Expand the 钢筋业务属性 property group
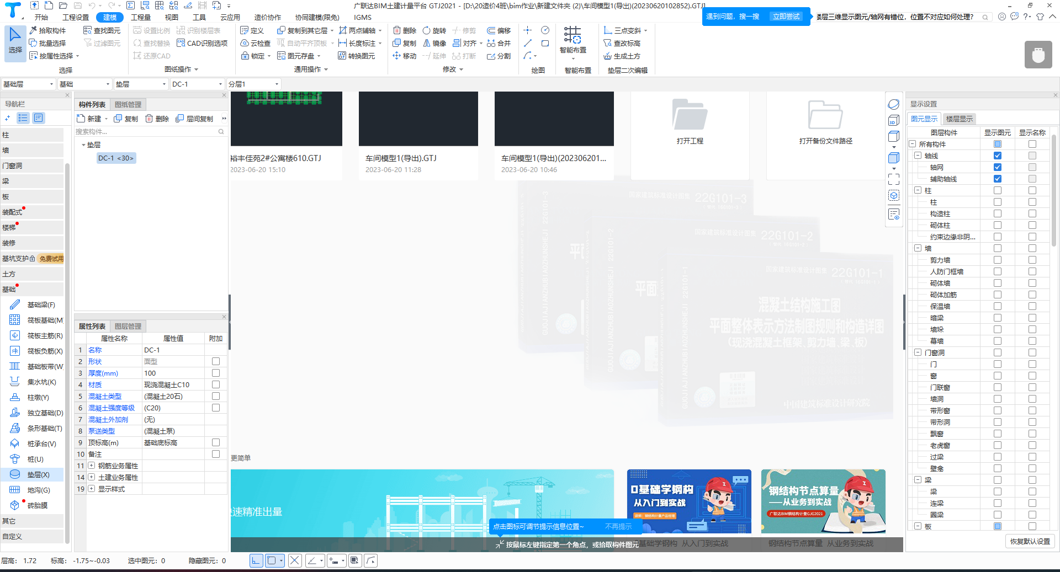This screenshot has height=572, width=1060. pos(92,466)
